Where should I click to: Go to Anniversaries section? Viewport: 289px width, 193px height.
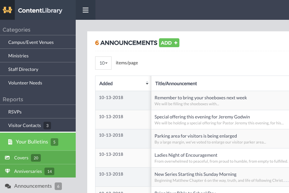click(38, 171)
